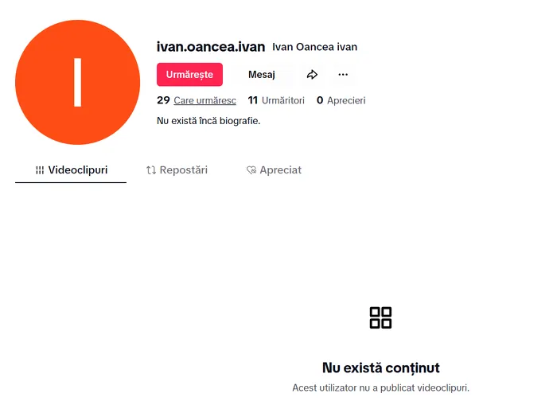Click the 0 Aprecieri likes count
557x401 pixels.
[x=341, y=101]
